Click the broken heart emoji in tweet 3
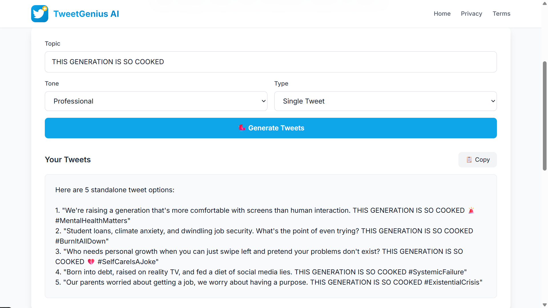Viewport: 548px width, 308px height. (x=91, y=262)
